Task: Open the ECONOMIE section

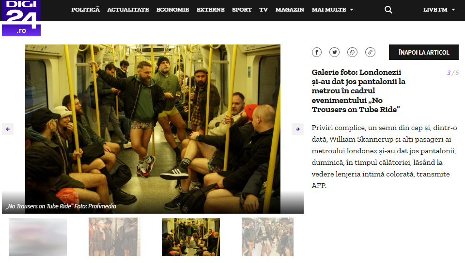Action: (172, 10)
